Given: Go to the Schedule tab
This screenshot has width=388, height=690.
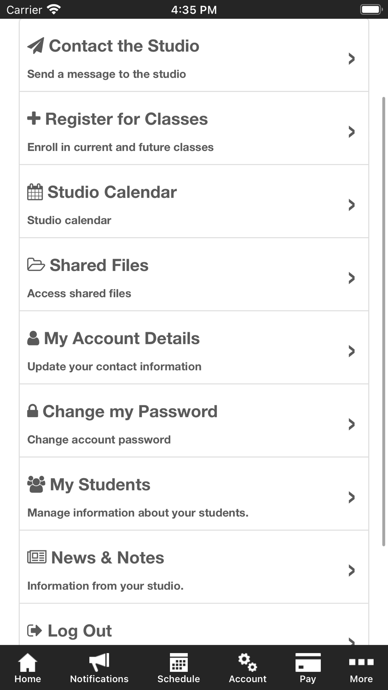Looking at the screenshot, I should tap(178, 668).
